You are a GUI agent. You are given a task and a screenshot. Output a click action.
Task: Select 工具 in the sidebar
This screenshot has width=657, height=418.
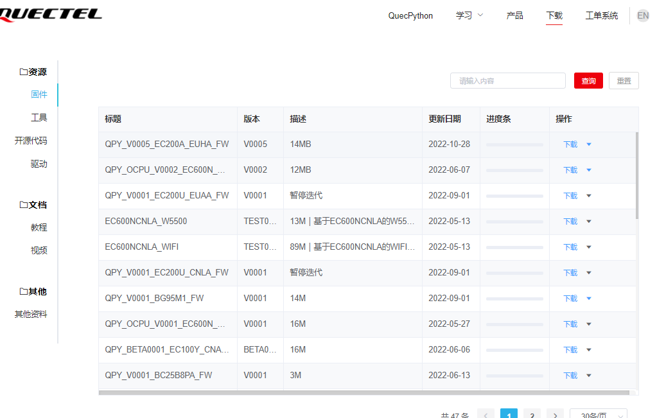[x=39, y=117]
